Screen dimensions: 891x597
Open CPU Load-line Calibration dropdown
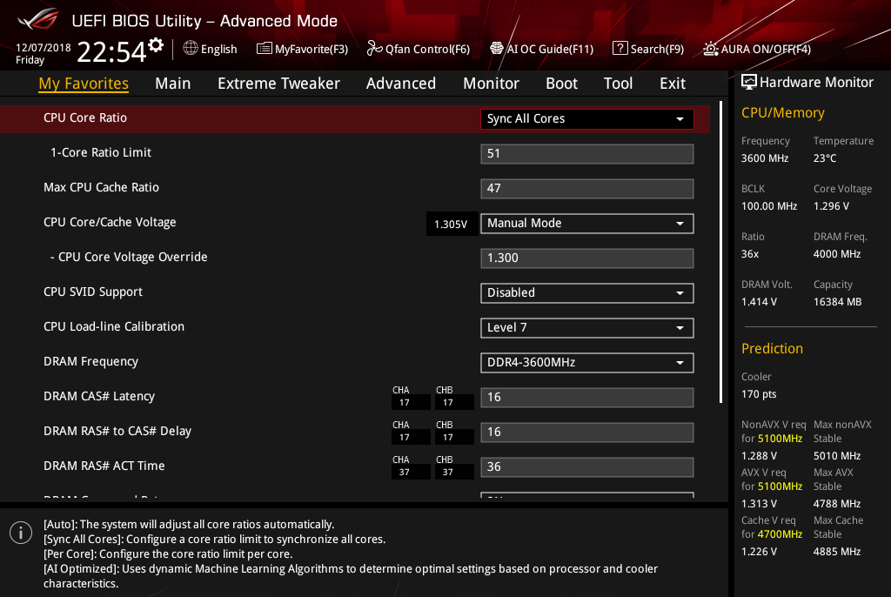pyautogui.click(x=587, y=327)
